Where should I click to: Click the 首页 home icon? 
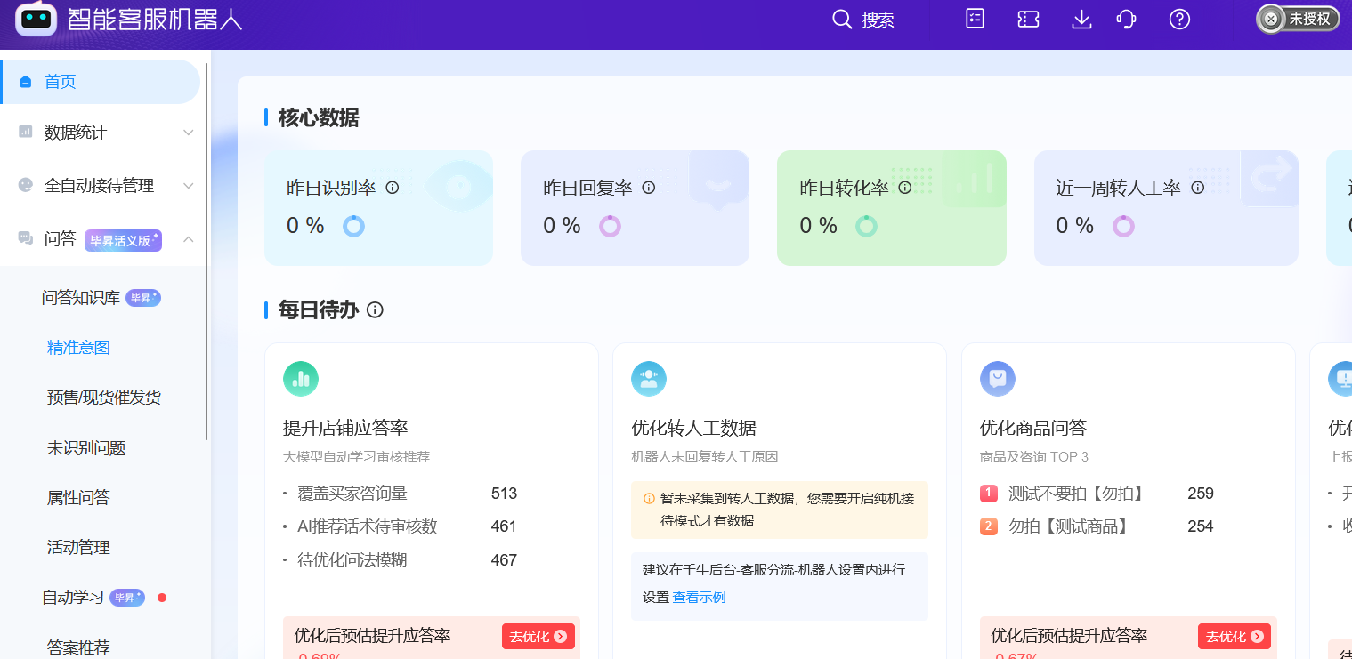[26, 82]
